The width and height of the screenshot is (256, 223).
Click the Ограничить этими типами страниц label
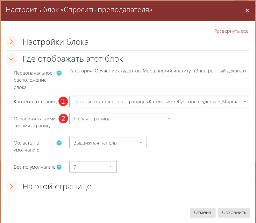[x=34, y=122]
